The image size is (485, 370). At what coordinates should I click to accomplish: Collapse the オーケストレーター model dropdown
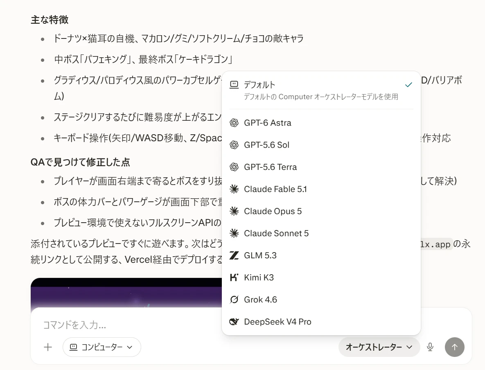[379, 347]
